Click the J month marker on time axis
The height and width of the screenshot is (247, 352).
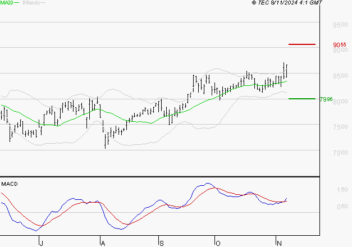(41, 243)
